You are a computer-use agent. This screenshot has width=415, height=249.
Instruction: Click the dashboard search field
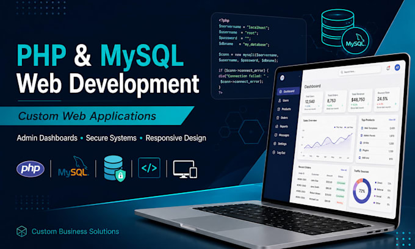click(x=360, y=71)
